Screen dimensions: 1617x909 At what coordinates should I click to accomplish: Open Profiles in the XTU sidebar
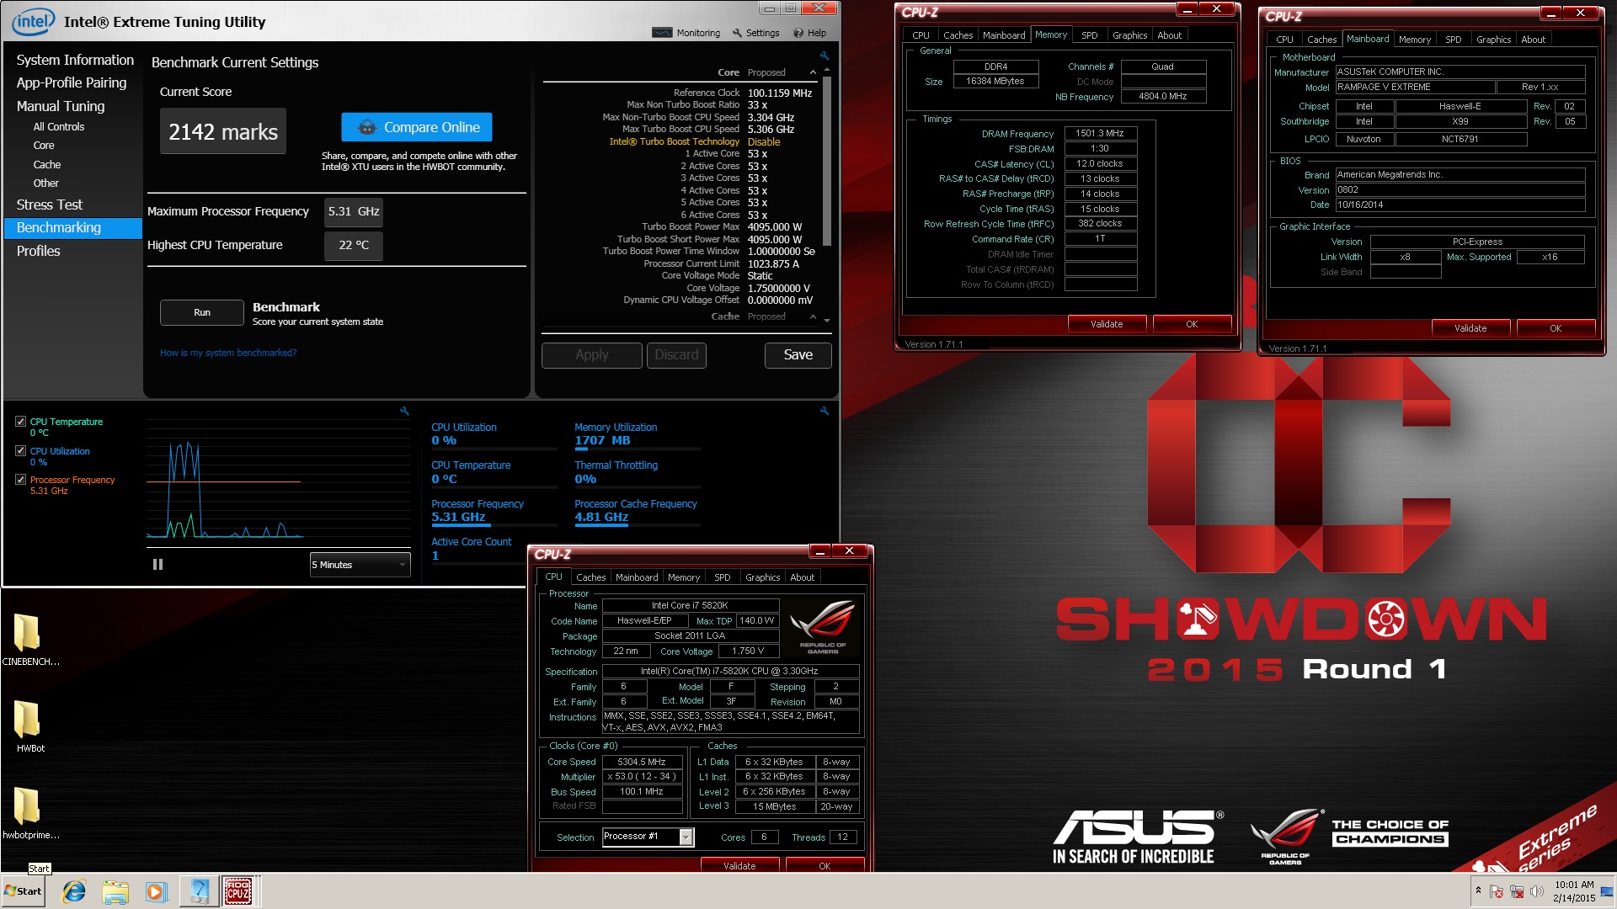tap(39, 251)
